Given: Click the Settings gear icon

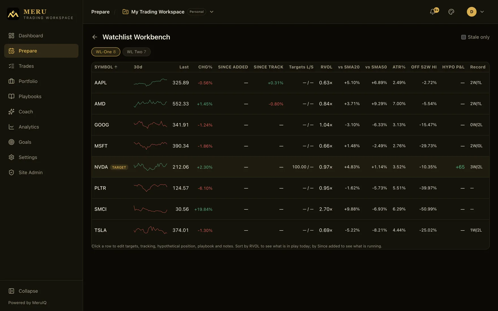Looking at the screenshot, I should click(11, 157).
